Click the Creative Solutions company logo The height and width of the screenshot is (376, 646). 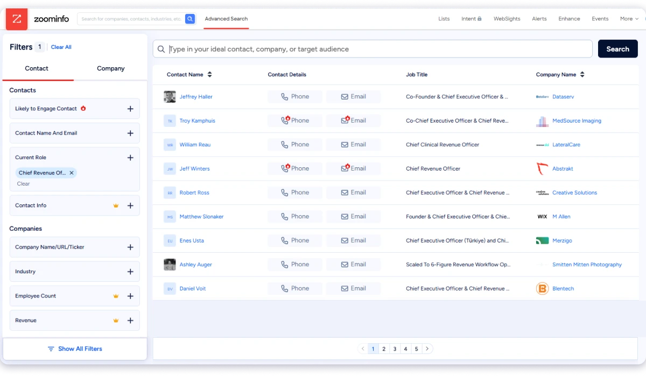tap(542, 193)
